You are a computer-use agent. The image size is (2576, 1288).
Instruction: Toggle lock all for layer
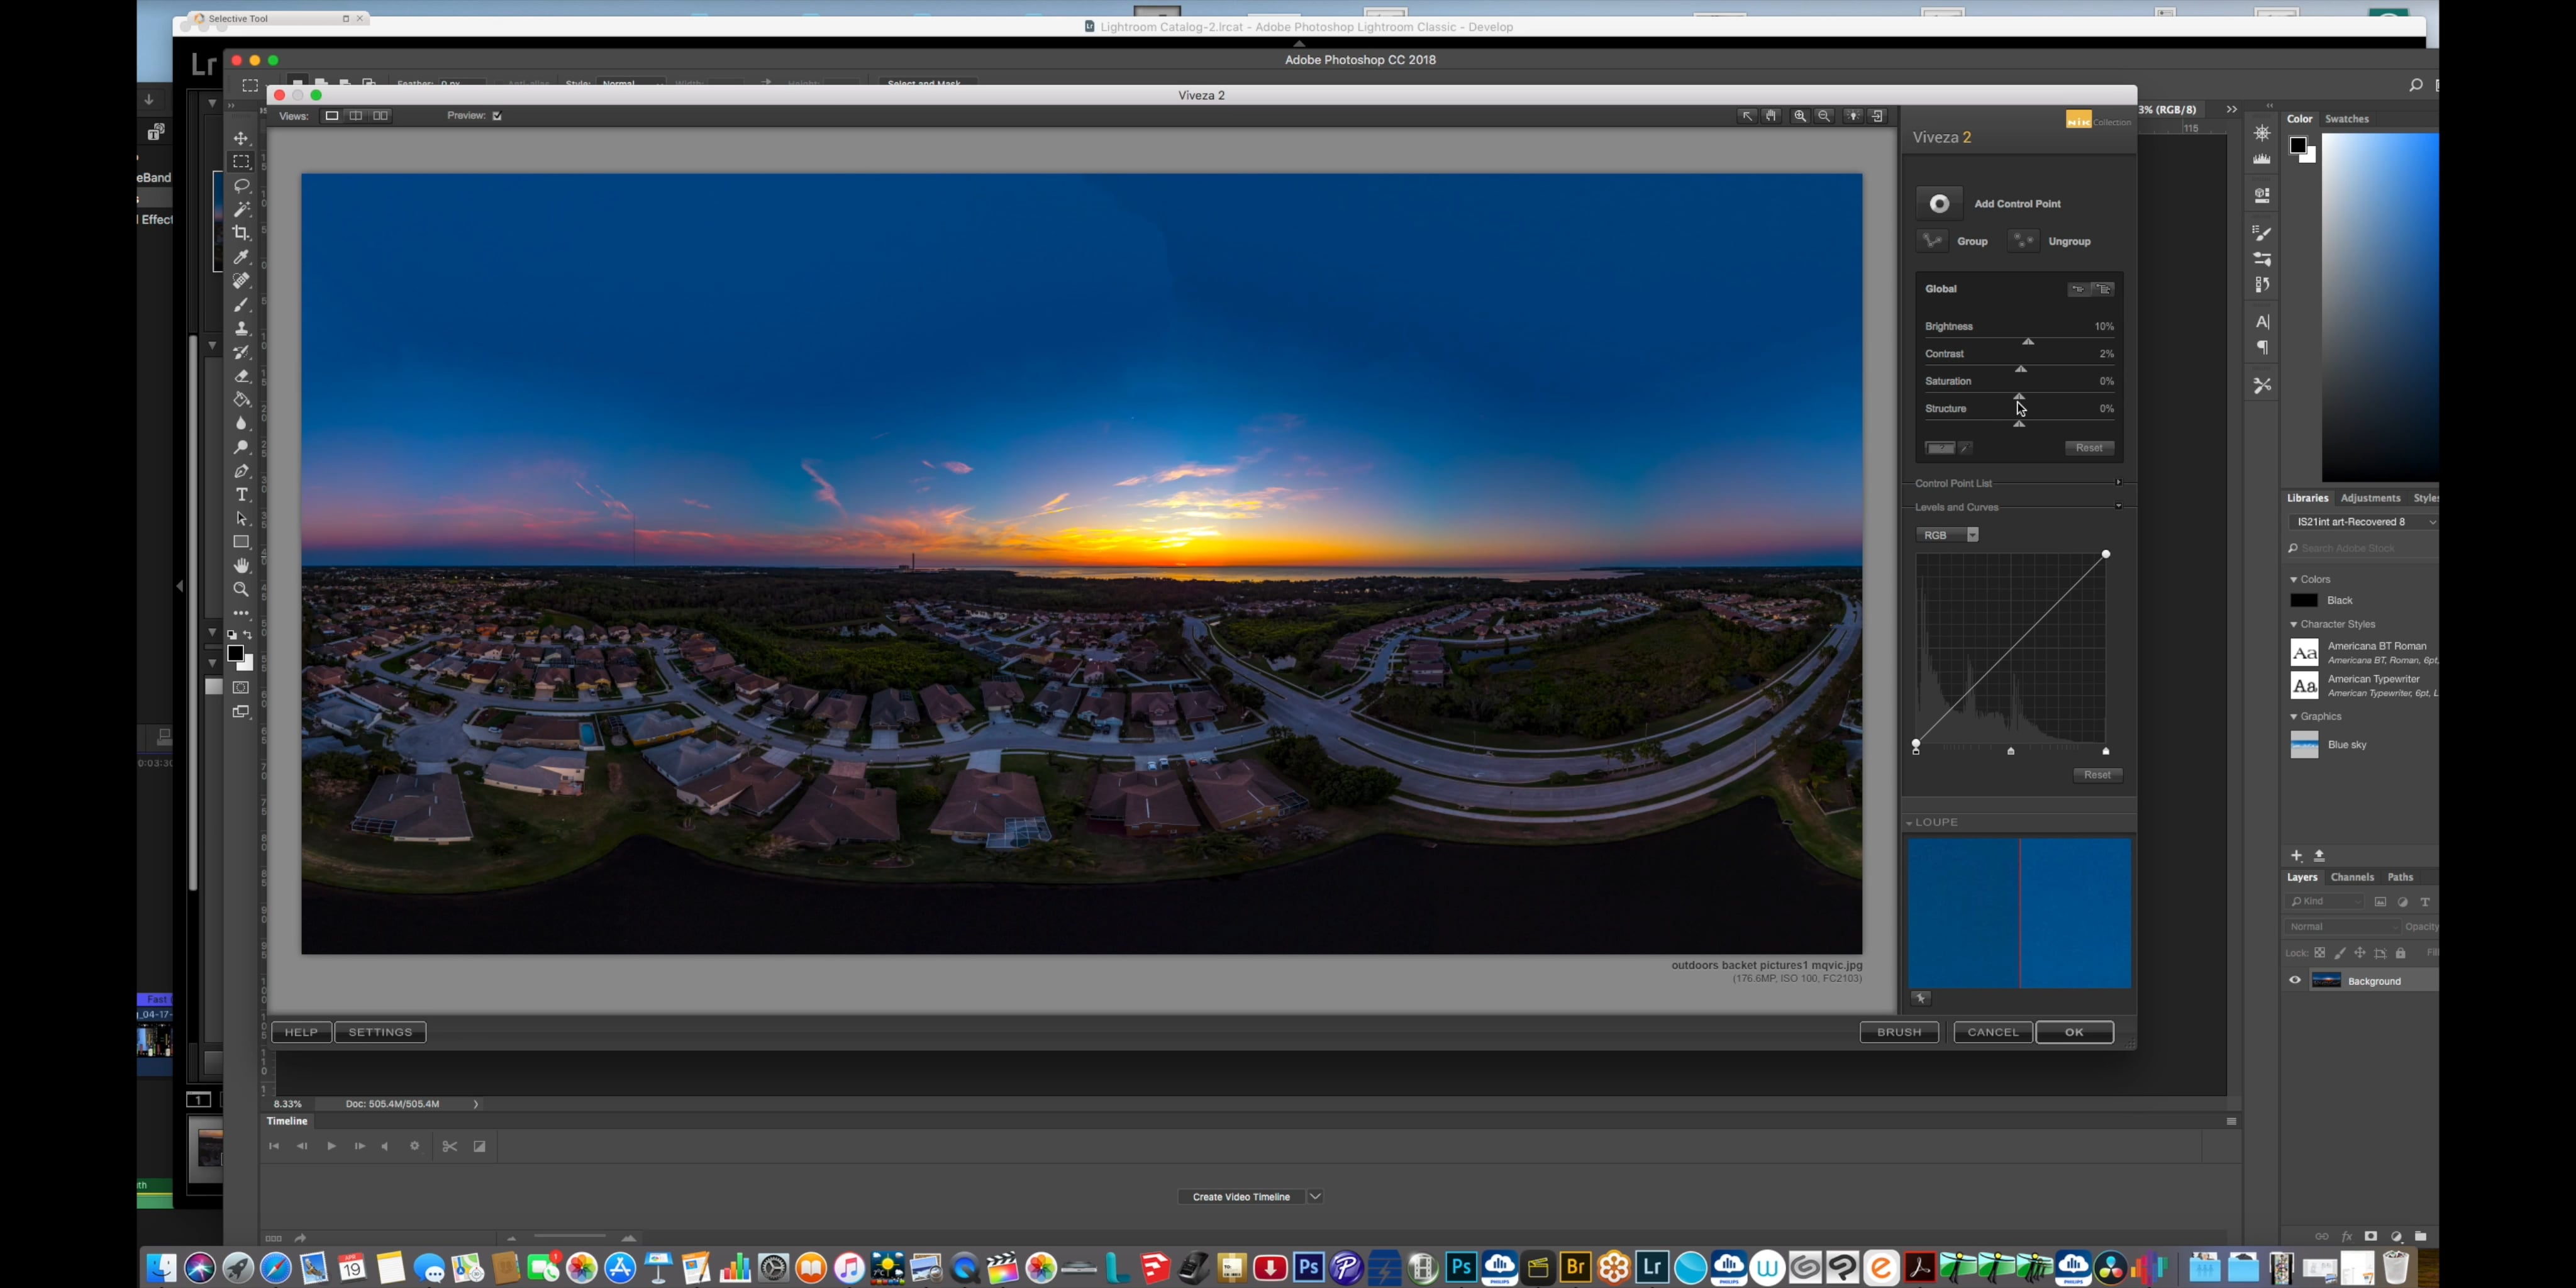[x=2400, y=953]
